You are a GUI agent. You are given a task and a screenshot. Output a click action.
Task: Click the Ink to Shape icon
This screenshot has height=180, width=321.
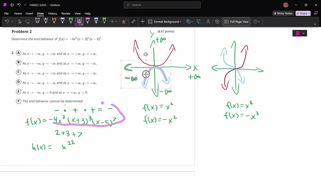199,22
